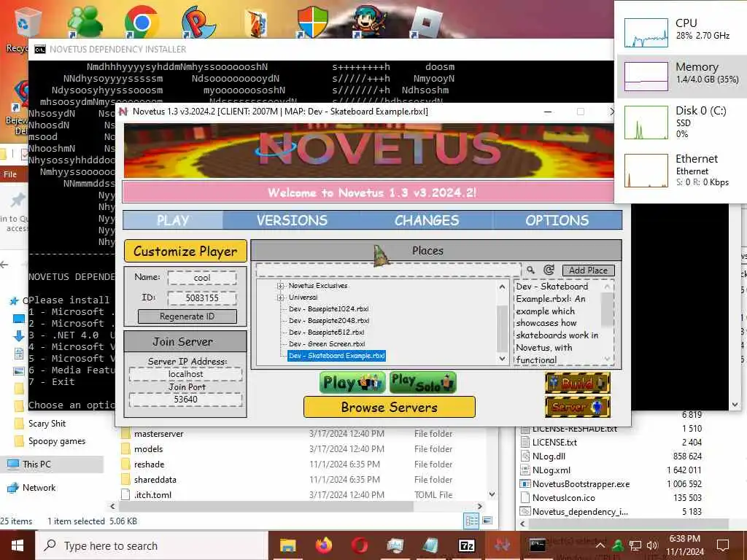Open Firefox from the taskbar
Image resolution: width=747 pixels, height=560 pixels.
tap(323, 545)
